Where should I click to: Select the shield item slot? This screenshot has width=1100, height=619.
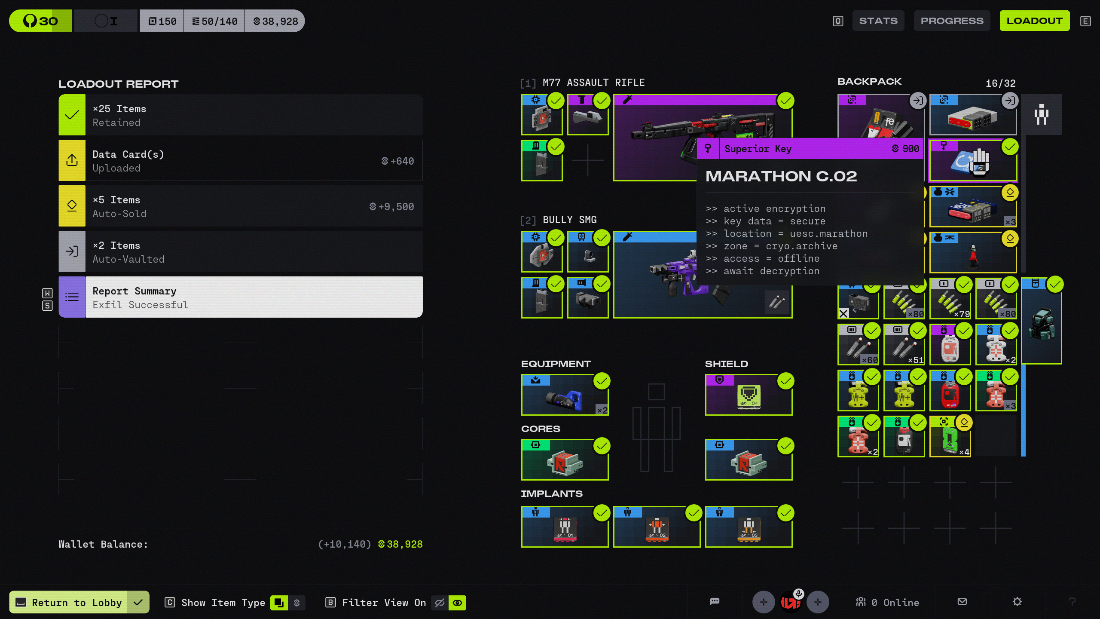coord(749,395)
